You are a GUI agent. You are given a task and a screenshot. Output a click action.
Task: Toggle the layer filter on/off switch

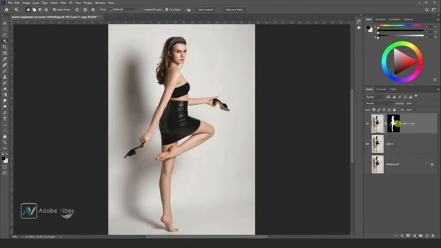[416, 96]
